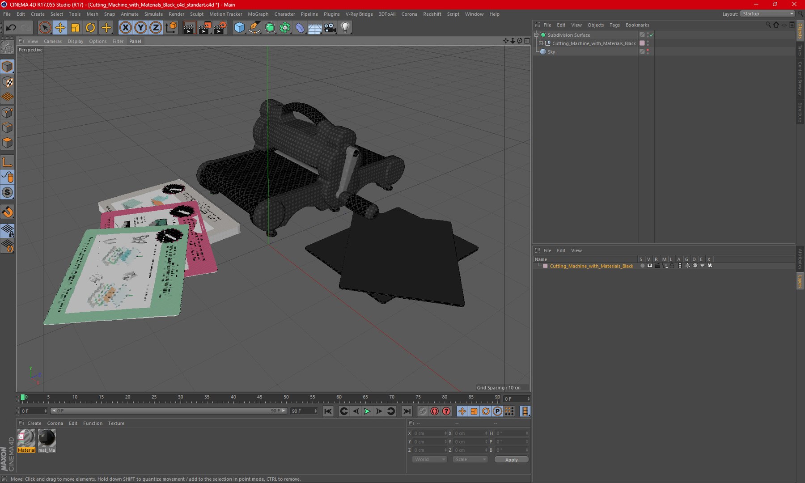The width and height of the screenshot is (805, 483).
Task: Add a Cube primitive object
Action: (x=239, y=28)
